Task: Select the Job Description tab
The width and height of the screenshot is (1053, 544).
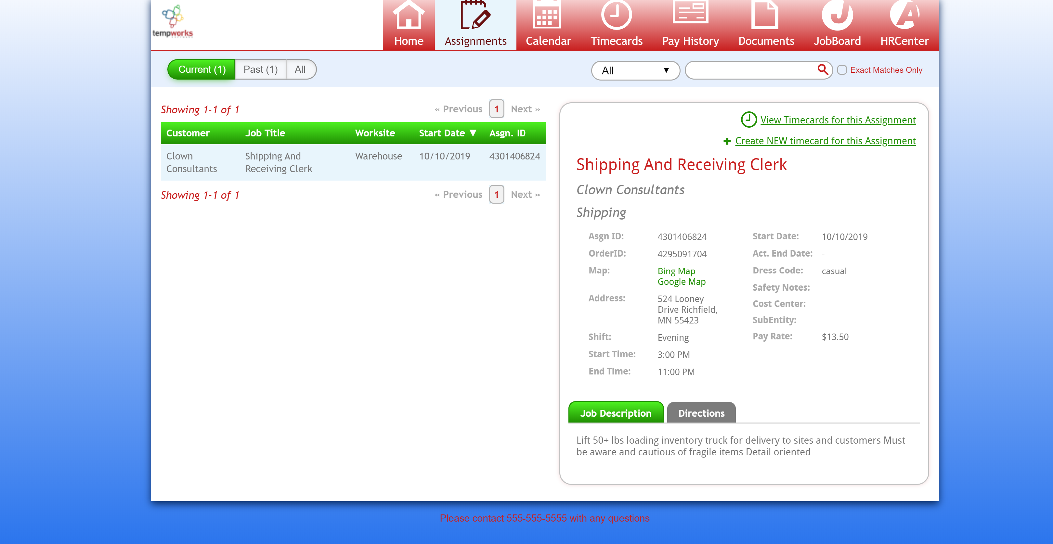Action: pos(616,413)
